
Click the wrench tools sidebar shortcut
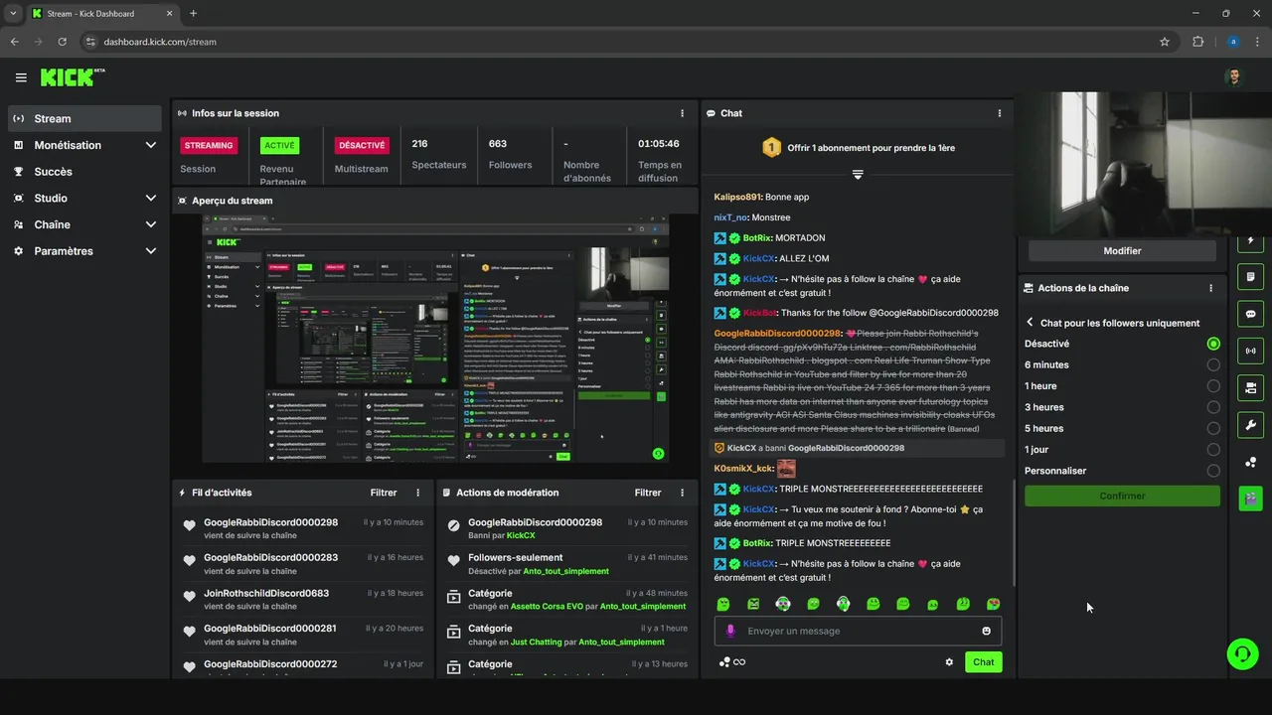point(1250,424)
